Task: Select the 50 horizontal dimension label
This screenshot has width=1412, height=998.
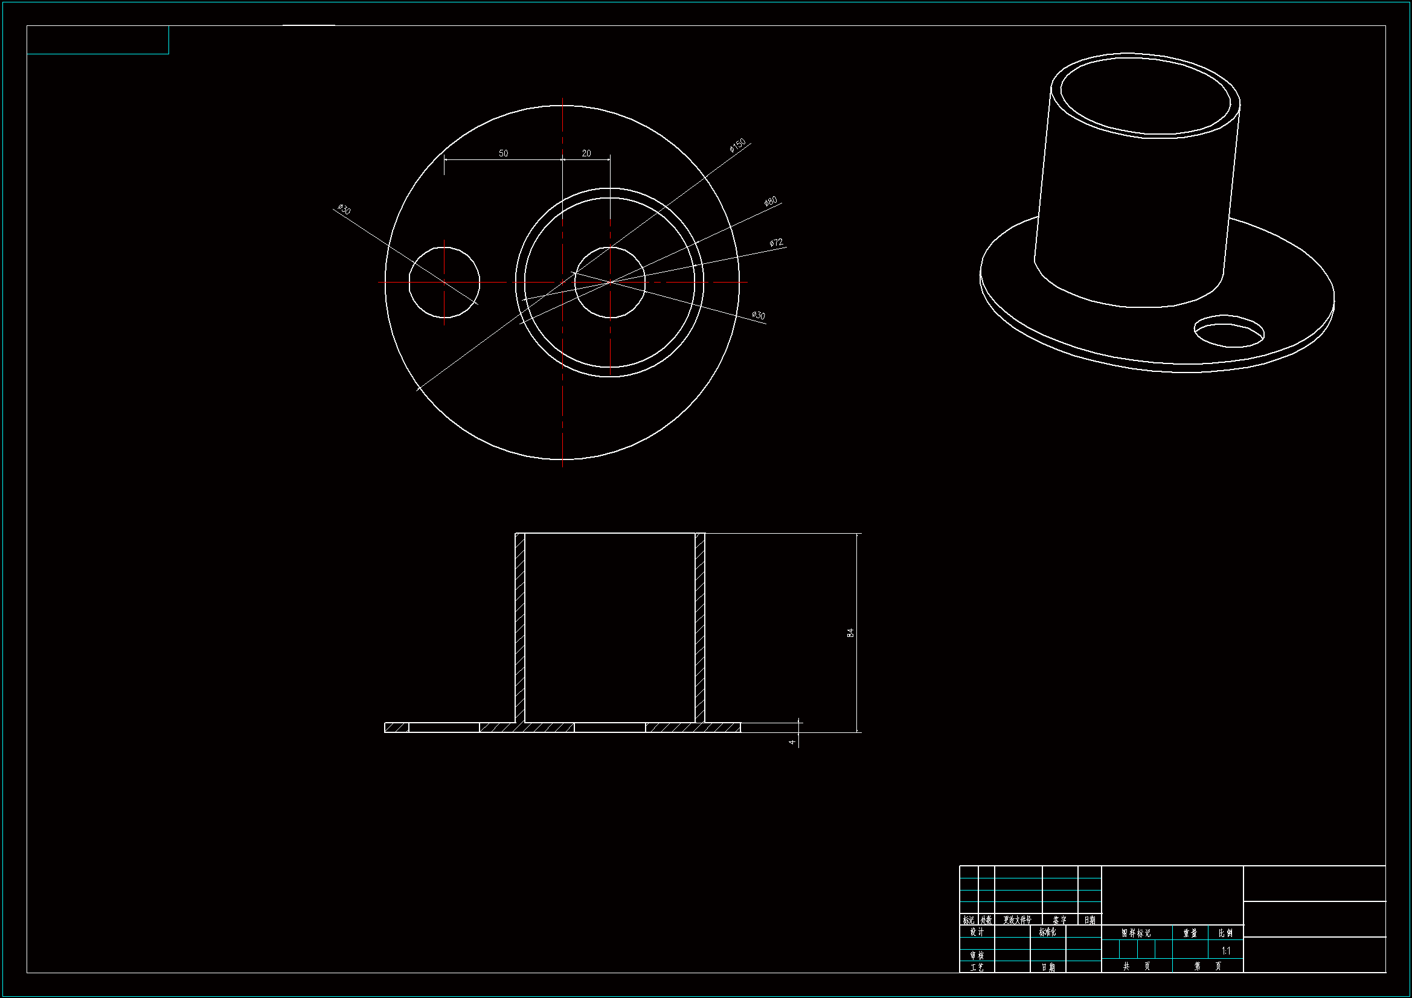Action: (x=503, y=153)
